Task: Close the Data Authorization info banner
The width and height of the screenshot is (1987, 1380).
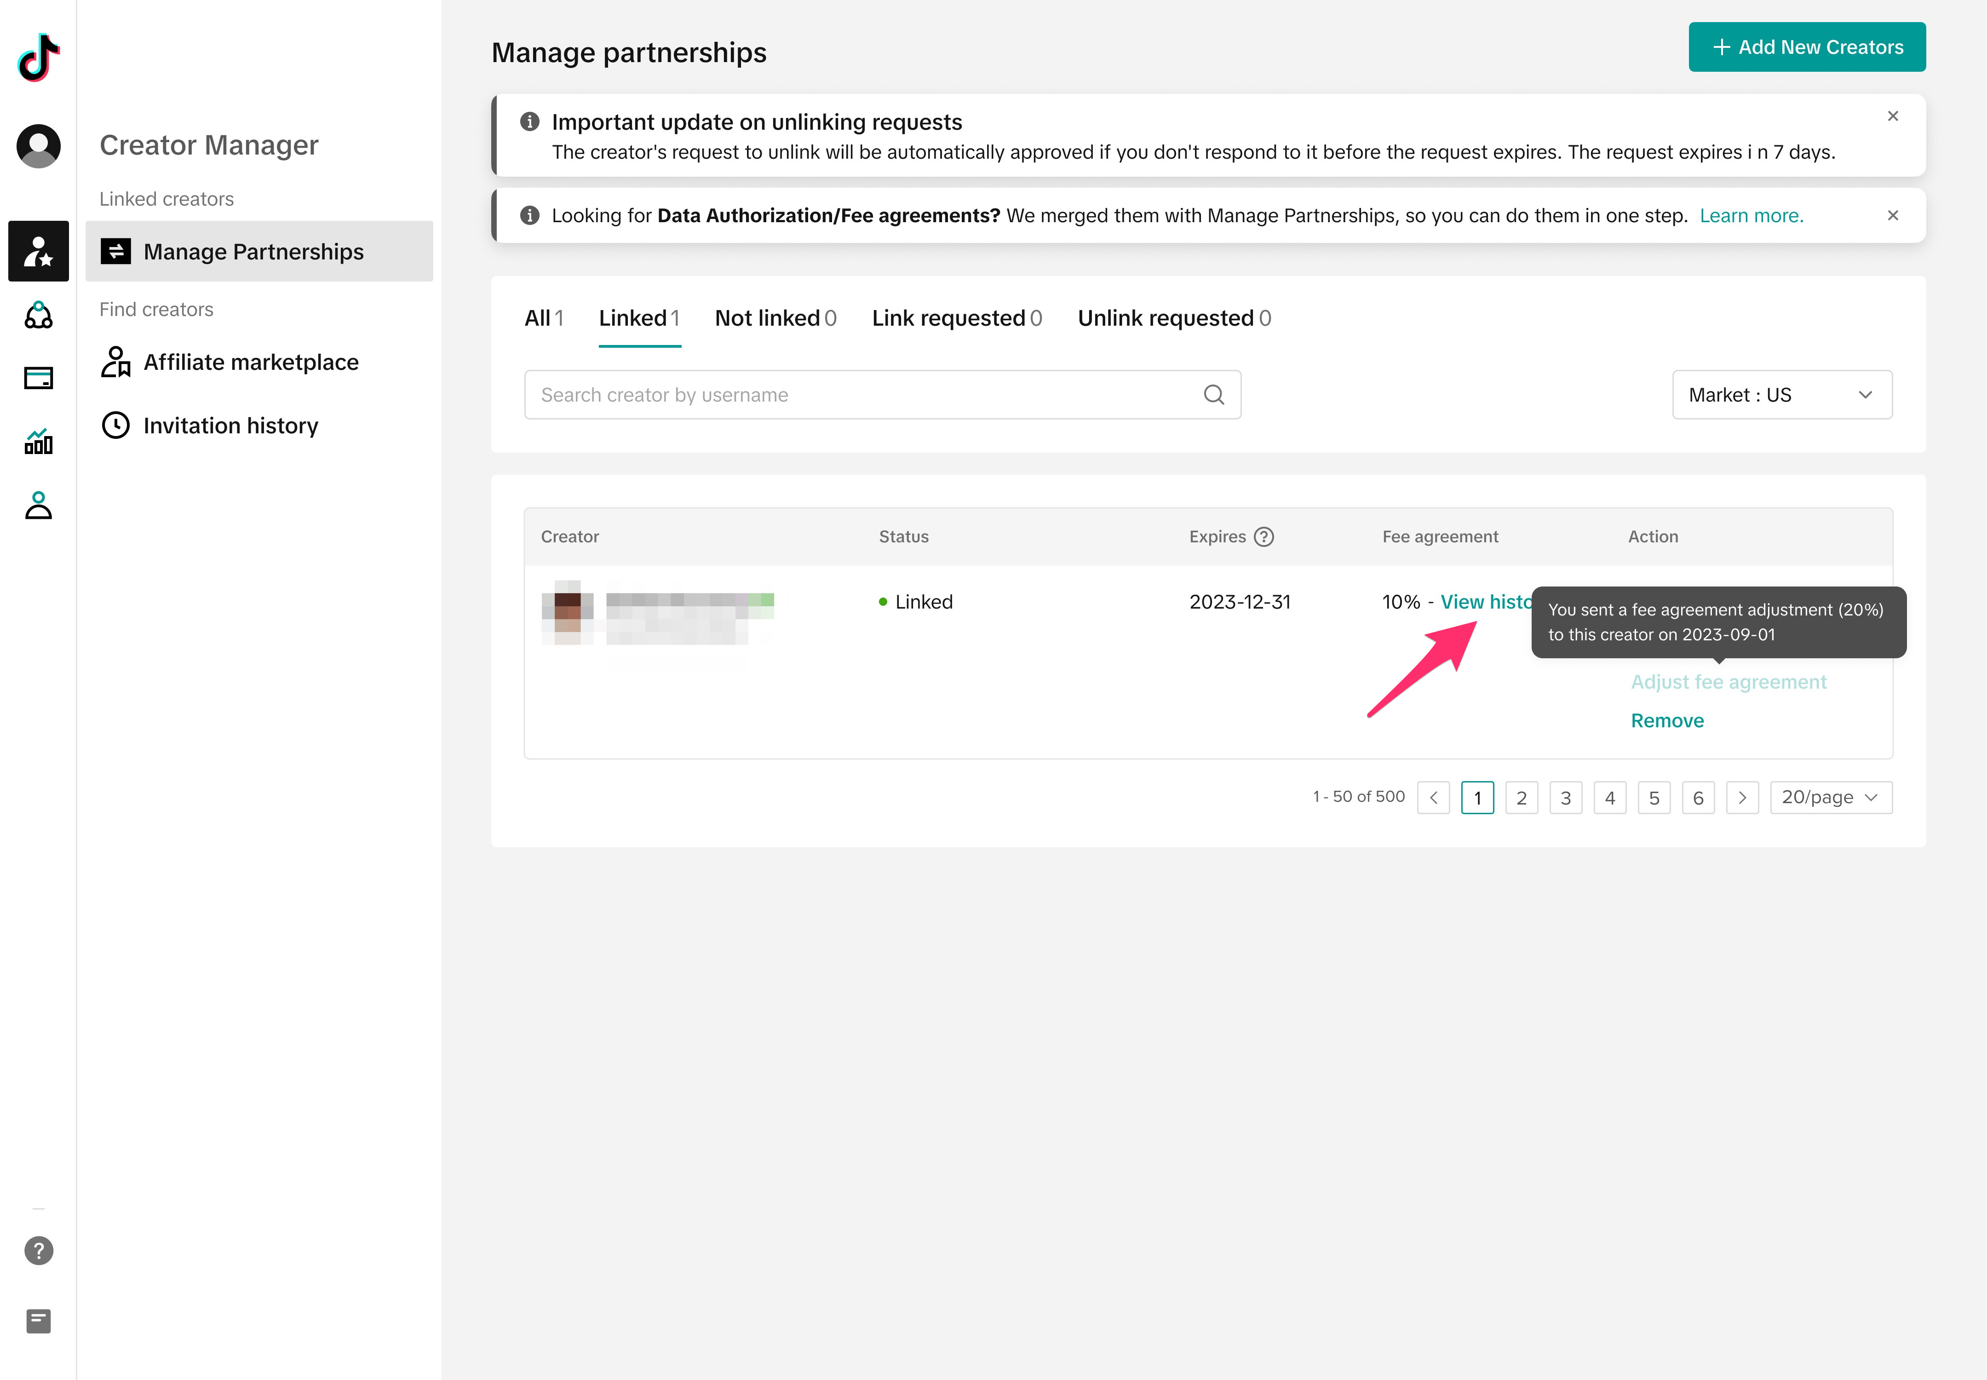Action: [x=1892, y=215]
